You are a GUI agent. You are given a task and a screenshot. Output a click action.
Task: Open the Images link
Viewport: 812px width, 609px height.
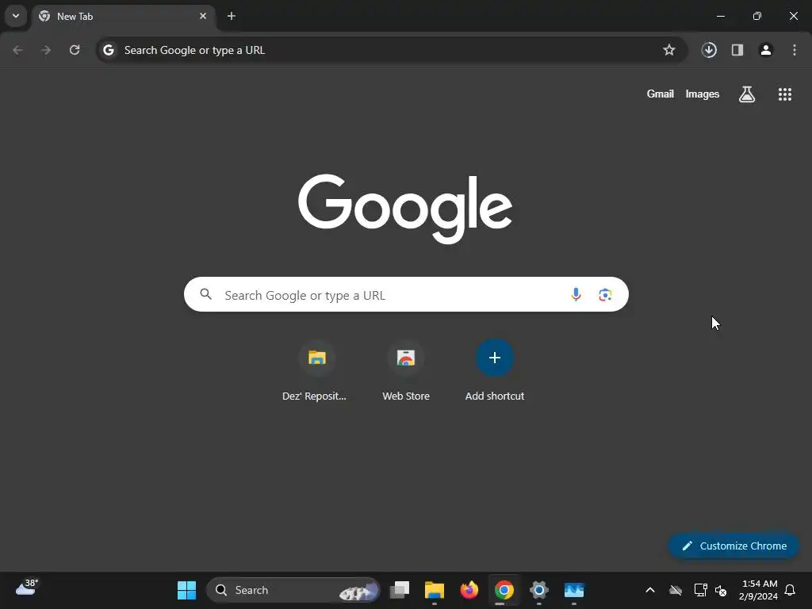703,94
